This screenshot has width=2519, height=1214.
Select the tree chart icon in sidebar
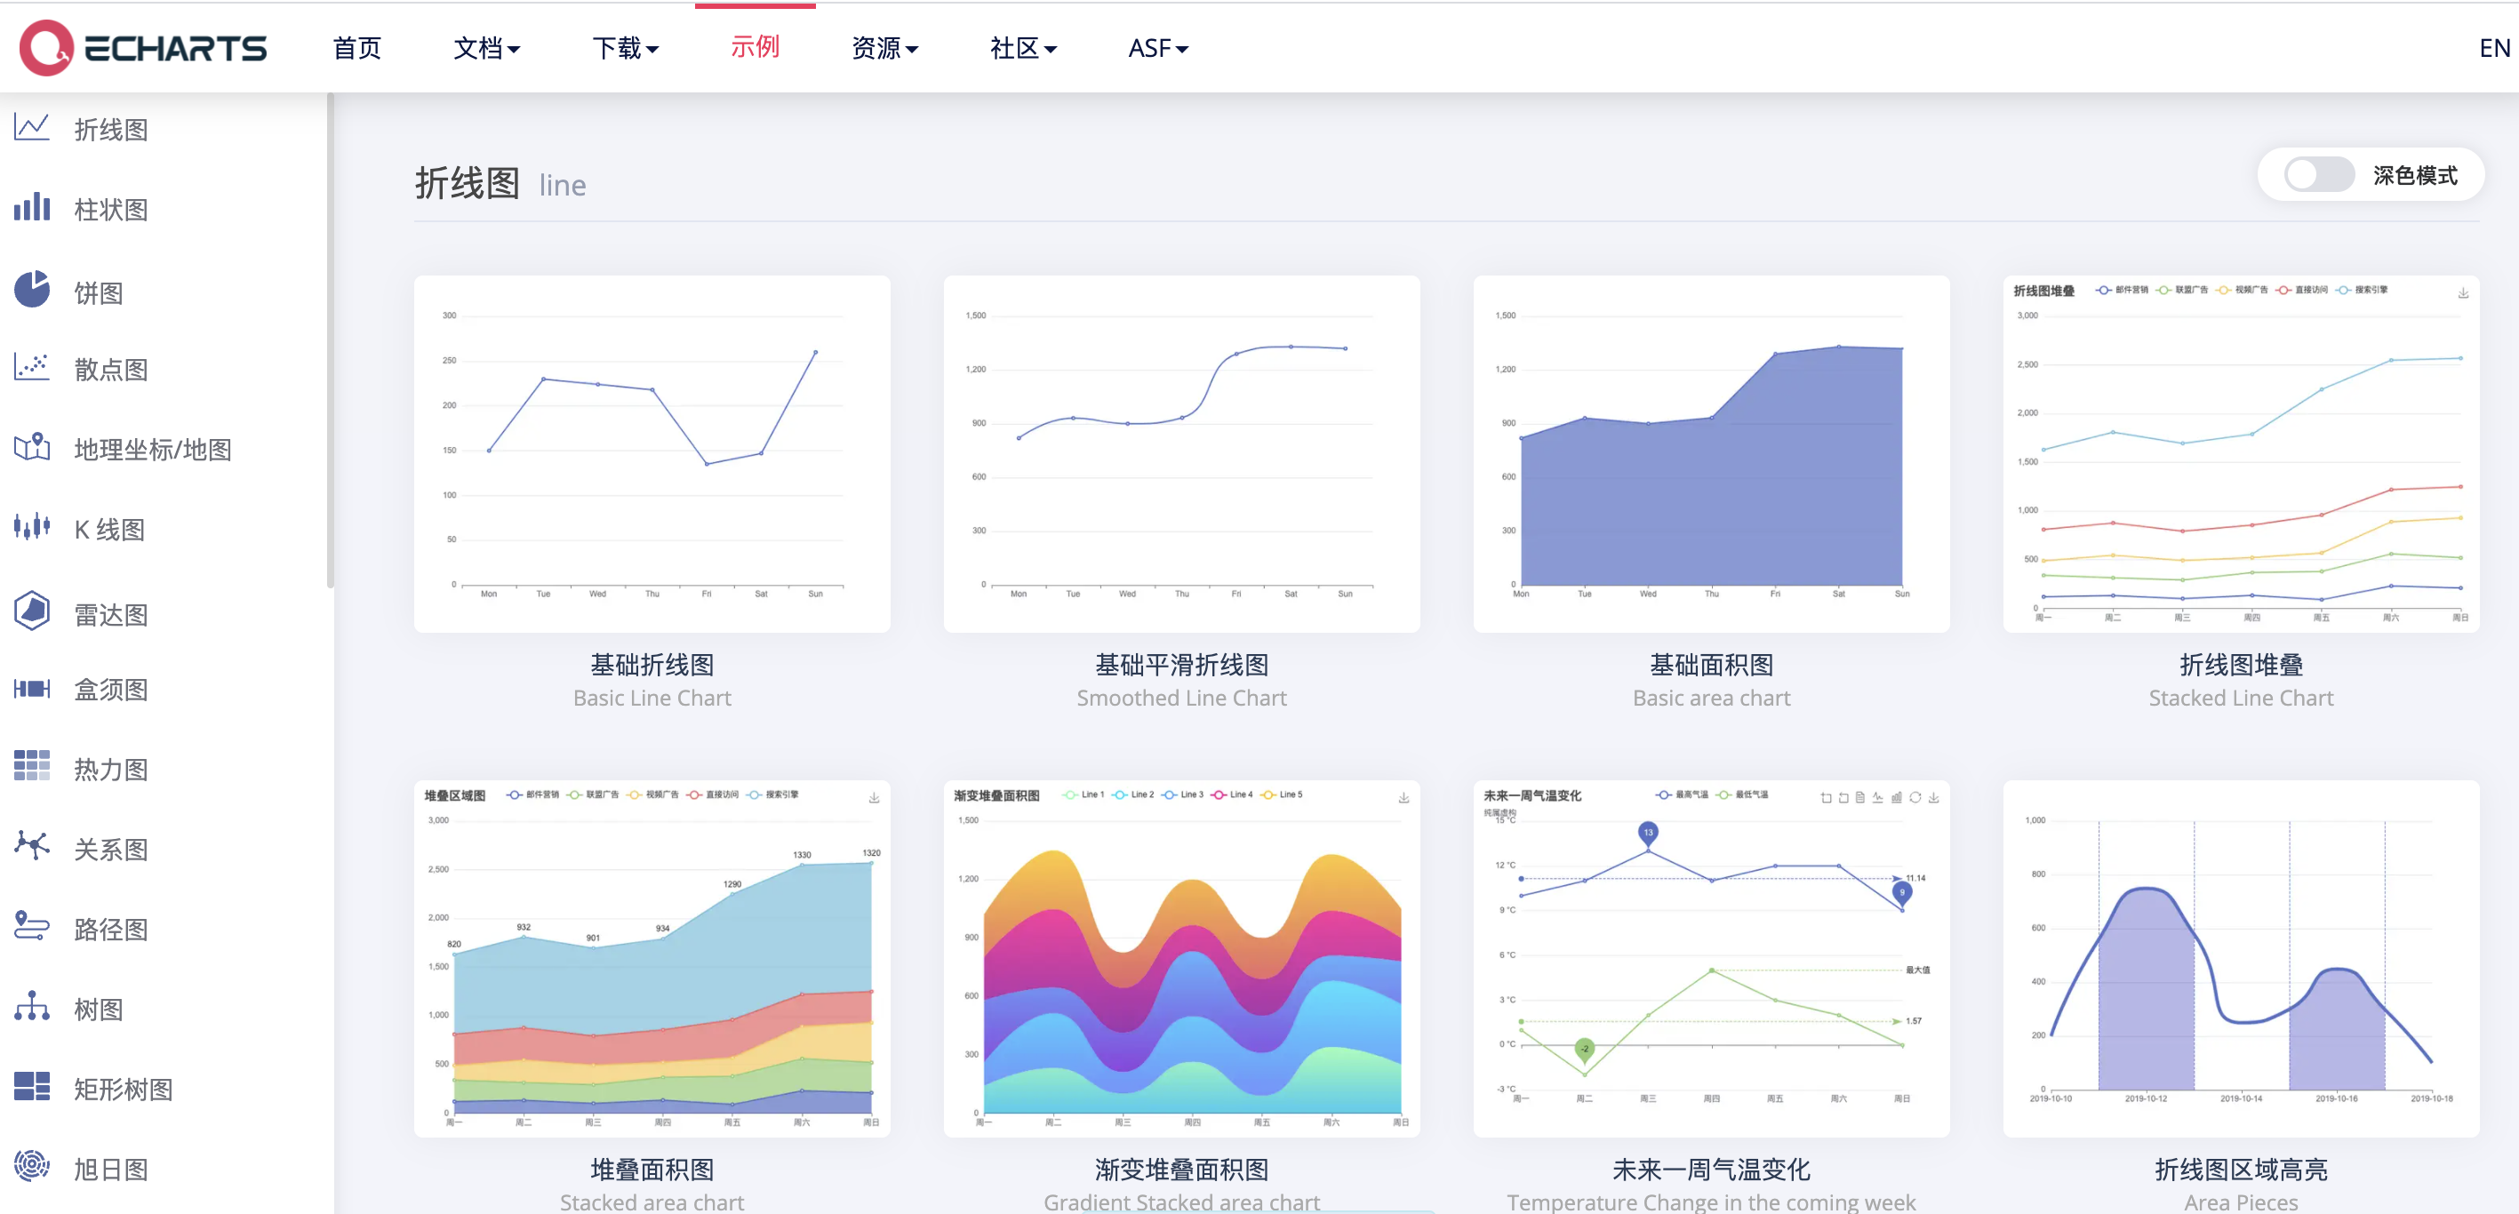(31, 1006)
